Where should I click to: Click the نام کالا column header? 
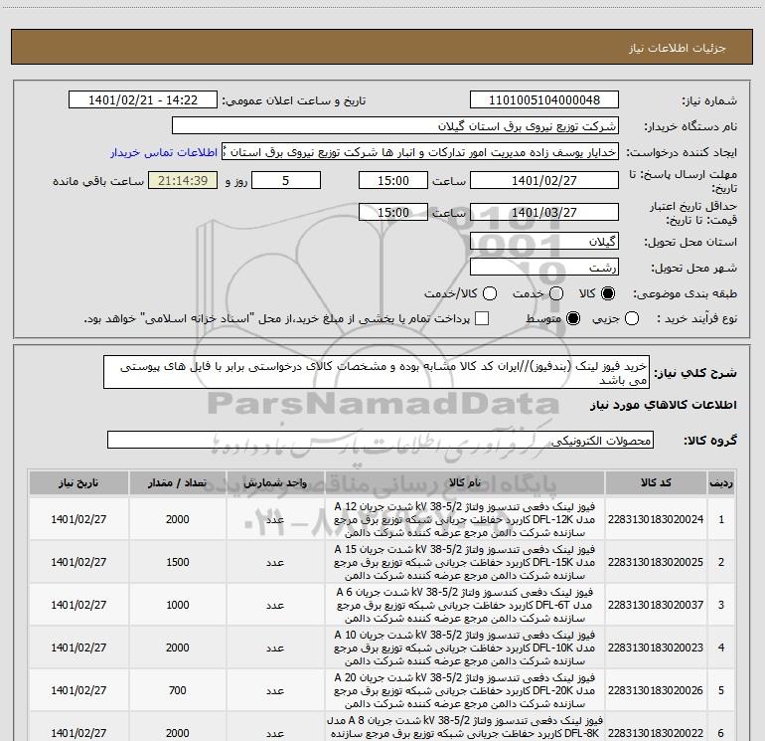pos(465,483)
